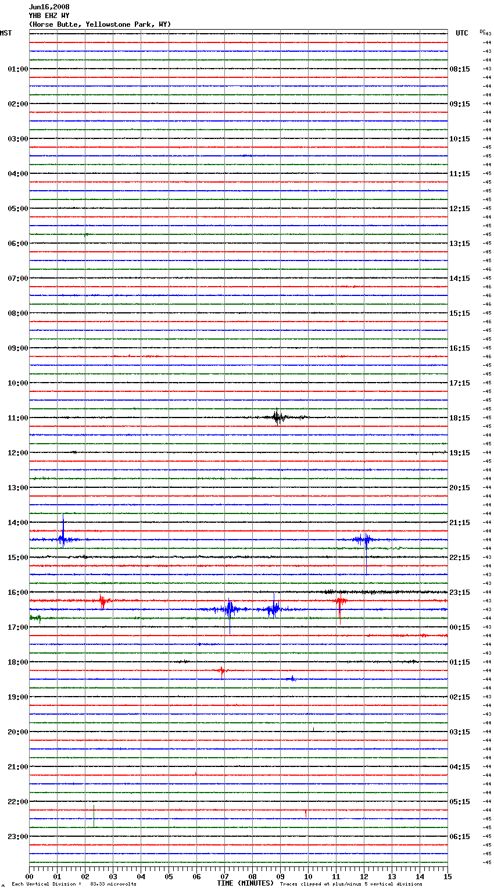Screen dimensions: 494x892
Task: Select the 15 minute axis tick label
Action: (x=448, y=877)
